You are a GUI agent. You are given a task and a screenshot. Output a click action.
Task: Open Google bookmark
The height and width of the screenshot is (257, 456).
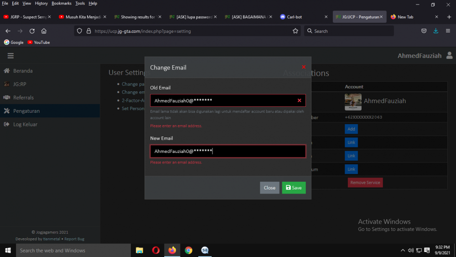tap(14, 42)
